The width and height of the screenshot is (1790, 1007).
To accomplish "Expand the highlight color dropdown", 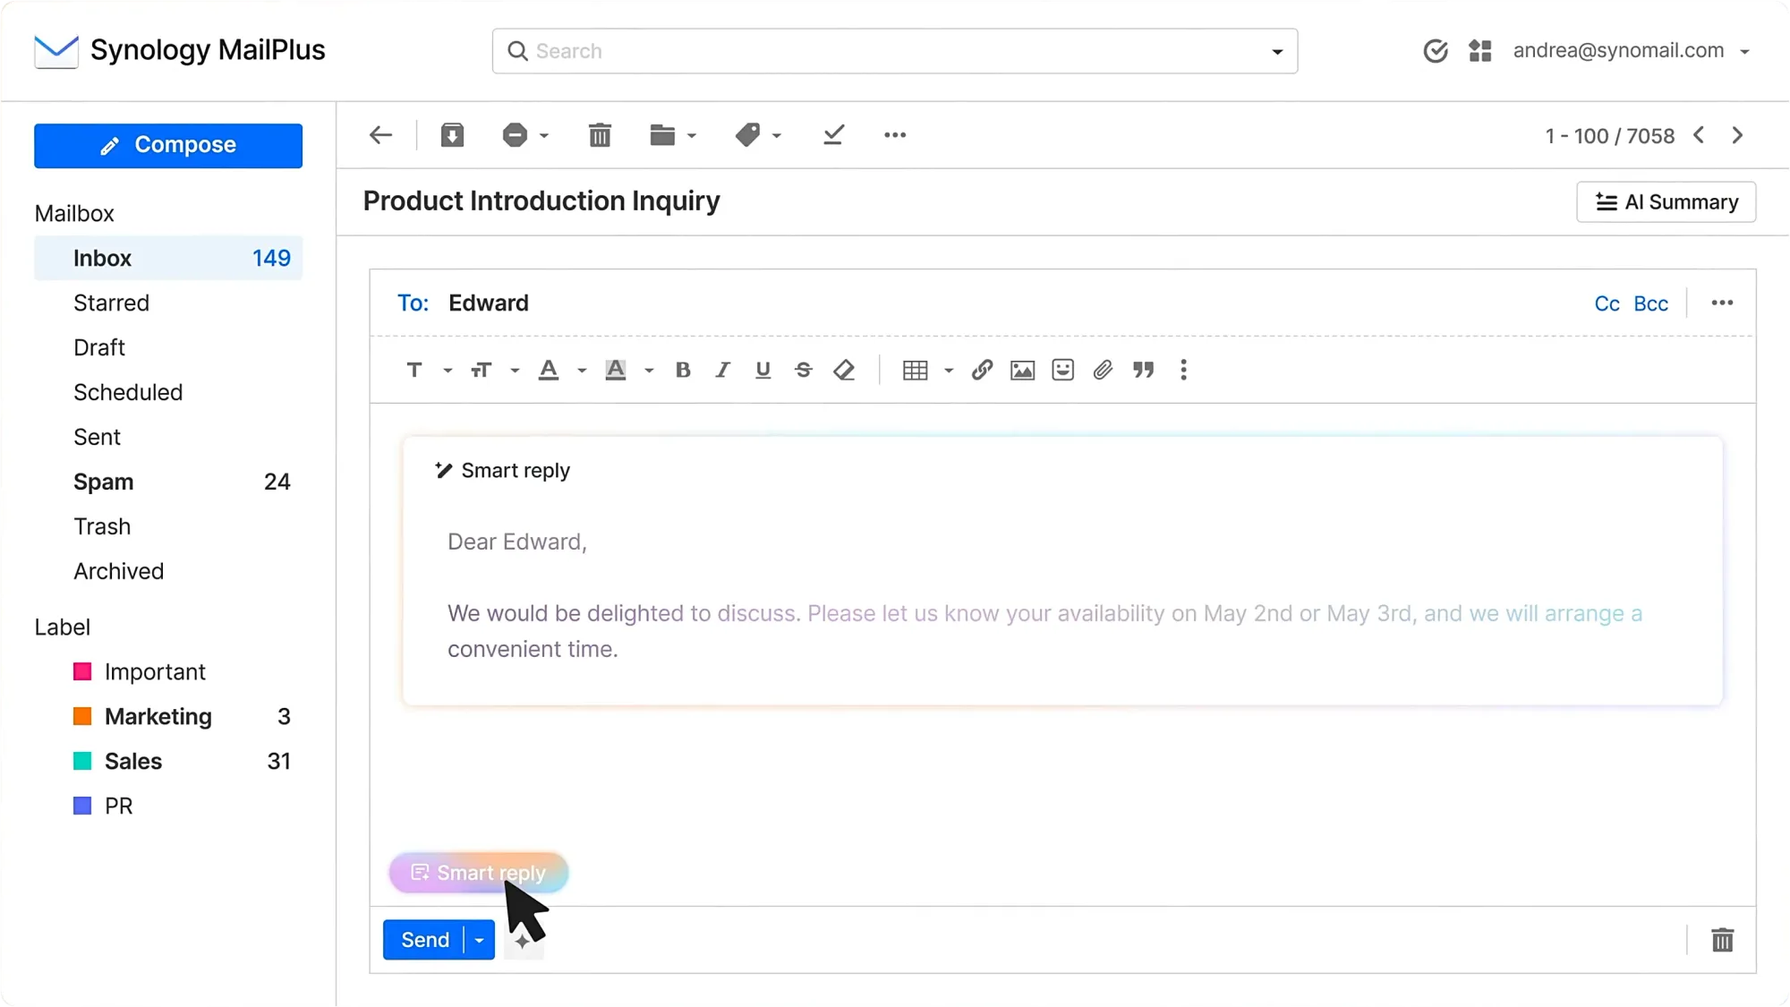I will tap(649, 371).
